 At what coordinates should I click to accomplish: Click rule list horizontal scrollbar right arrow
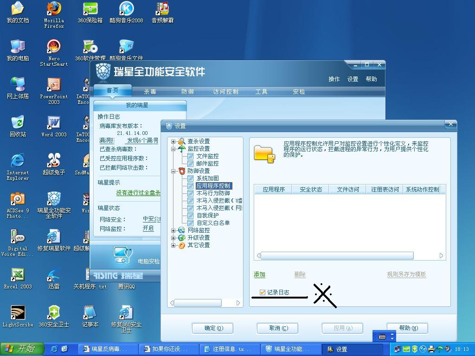pos(441,256)
